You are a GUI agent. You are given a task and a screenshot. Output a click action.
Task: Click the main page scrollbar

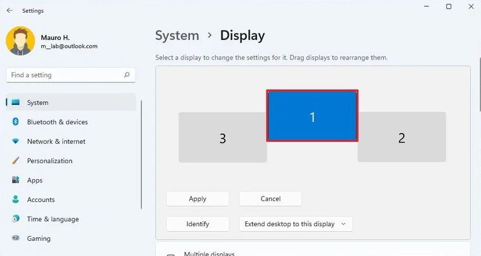[479, 84]
